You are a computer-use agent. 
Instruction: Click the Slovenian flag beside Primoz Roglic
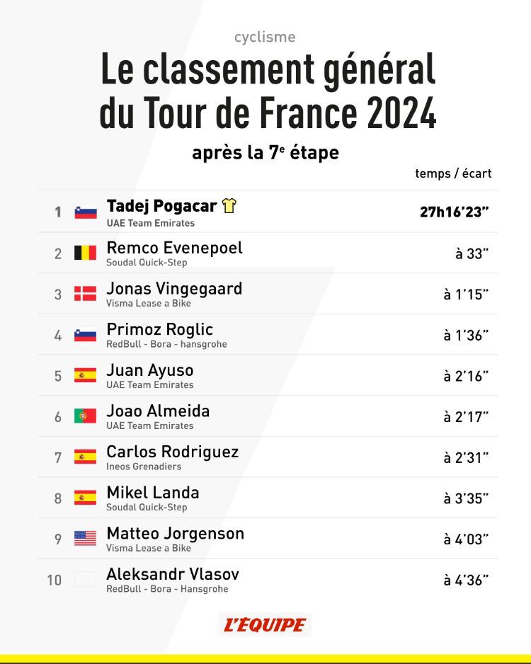86,335
